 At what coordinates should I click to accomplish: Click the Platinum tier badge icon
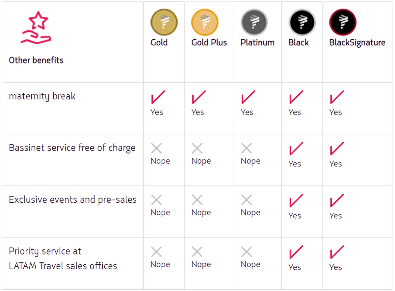[254, 22]
